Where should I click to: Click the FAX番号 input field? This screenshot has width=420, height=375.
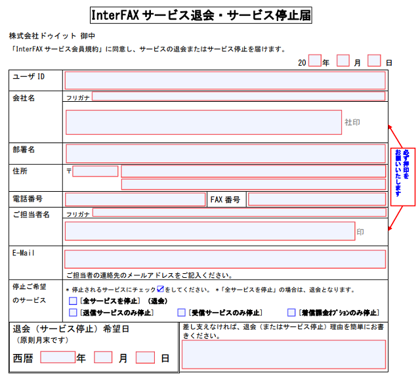pos(317,200)
